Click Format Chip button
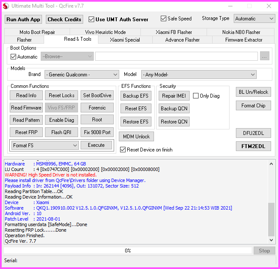The image size is (280, 269). click(x=253, y=106)
